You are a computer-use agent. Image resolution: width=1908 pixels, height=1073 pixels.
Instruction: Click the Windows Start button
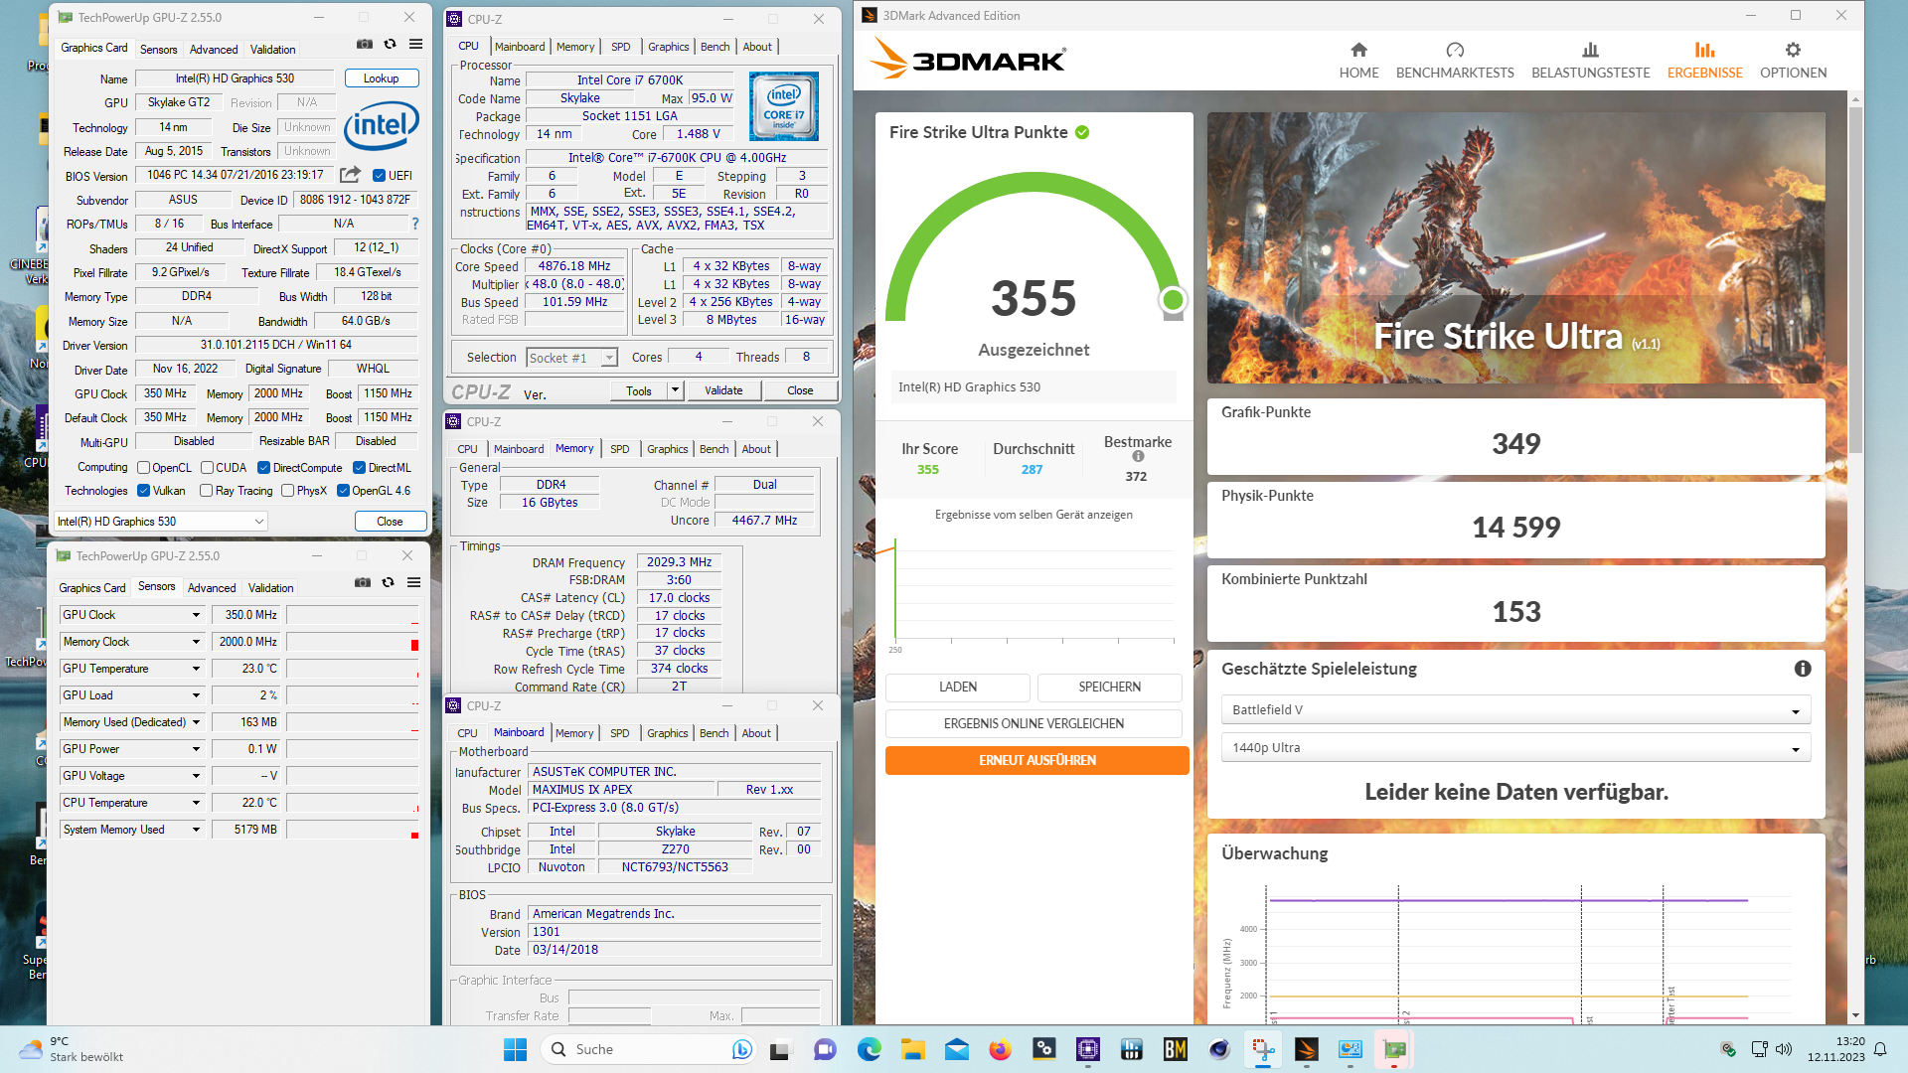click(515, 1049)
